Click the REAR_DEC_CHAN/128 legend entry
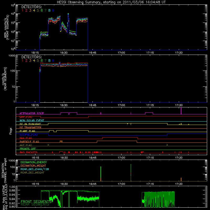Image resolution: width=210 pixels, height=210 pixels. (35, 169)
